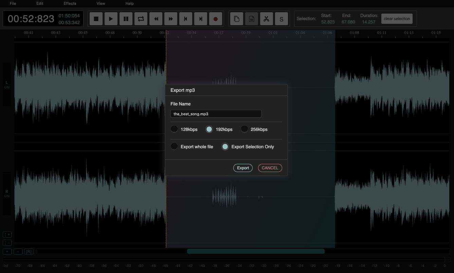454x273 pixels.
Task: Click the Stop playback button
Action: pos(96,19)
